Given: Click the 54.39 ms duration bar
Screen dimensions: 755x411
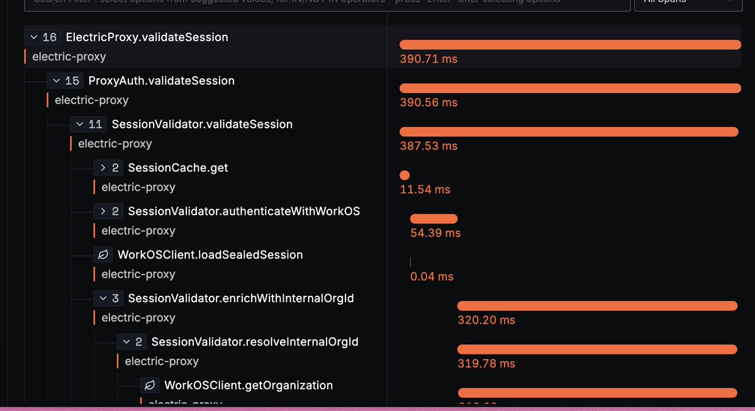Looking at the screenshot, I should 433,218.
